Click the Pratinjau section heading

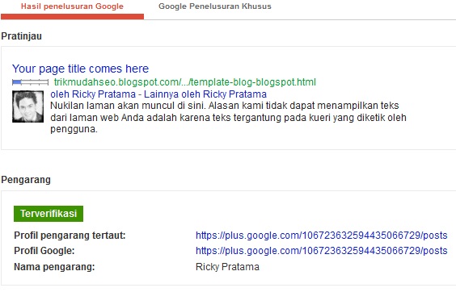click(22, 36)
